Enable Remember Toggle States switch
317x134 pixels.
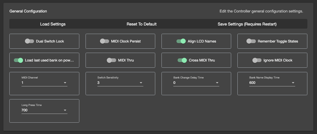251,41
